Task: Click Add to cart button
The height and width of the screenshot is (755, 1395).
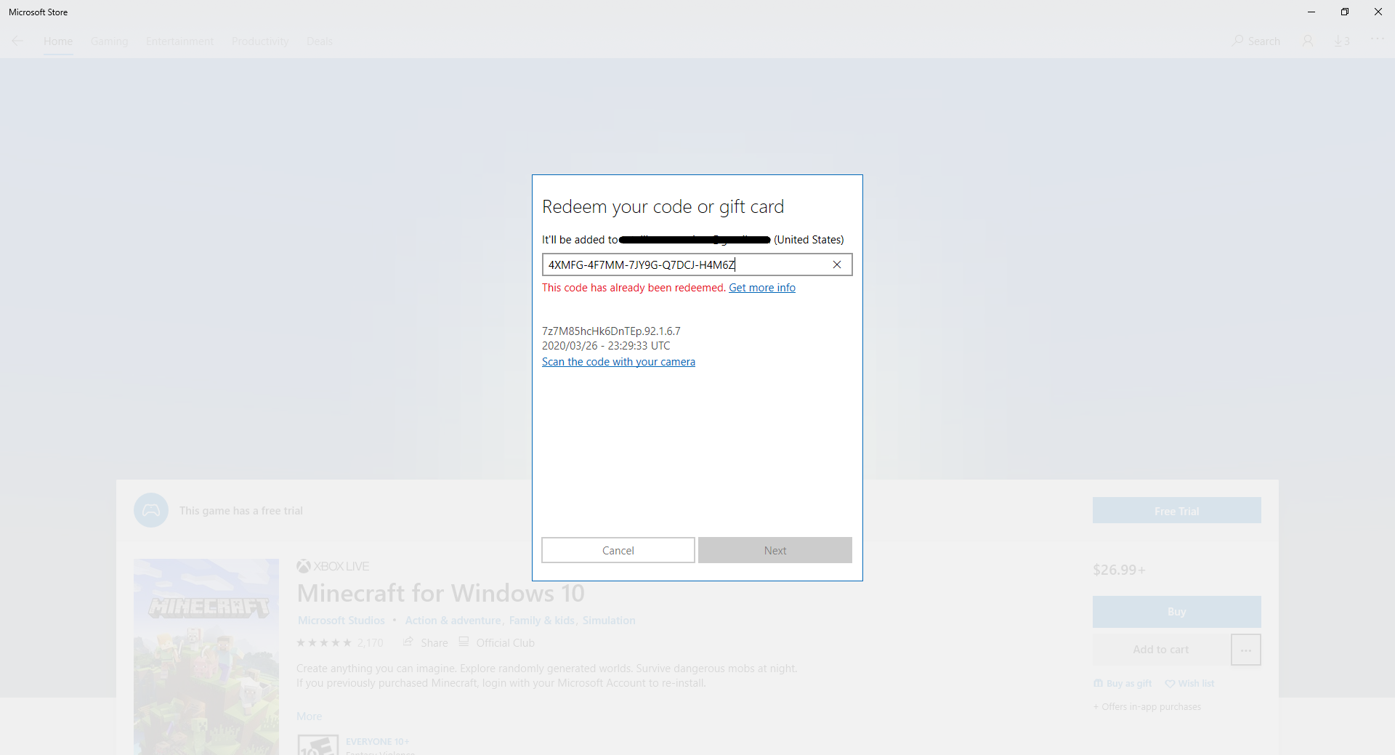Action: point(1161,650)
